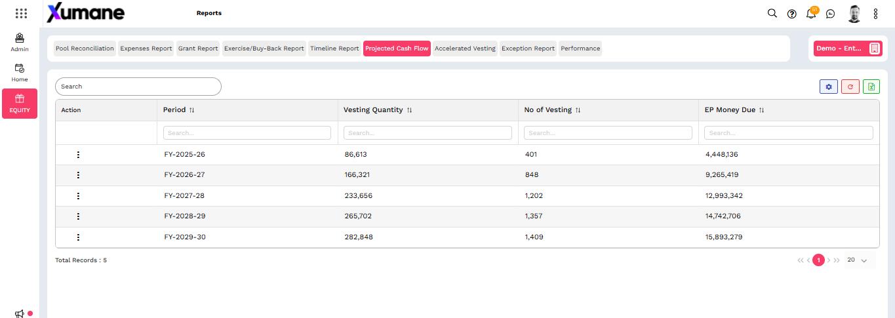The image size is (895, 318).
Task: Switch to the Grant Report tab
Action: [x=198, y=49]
